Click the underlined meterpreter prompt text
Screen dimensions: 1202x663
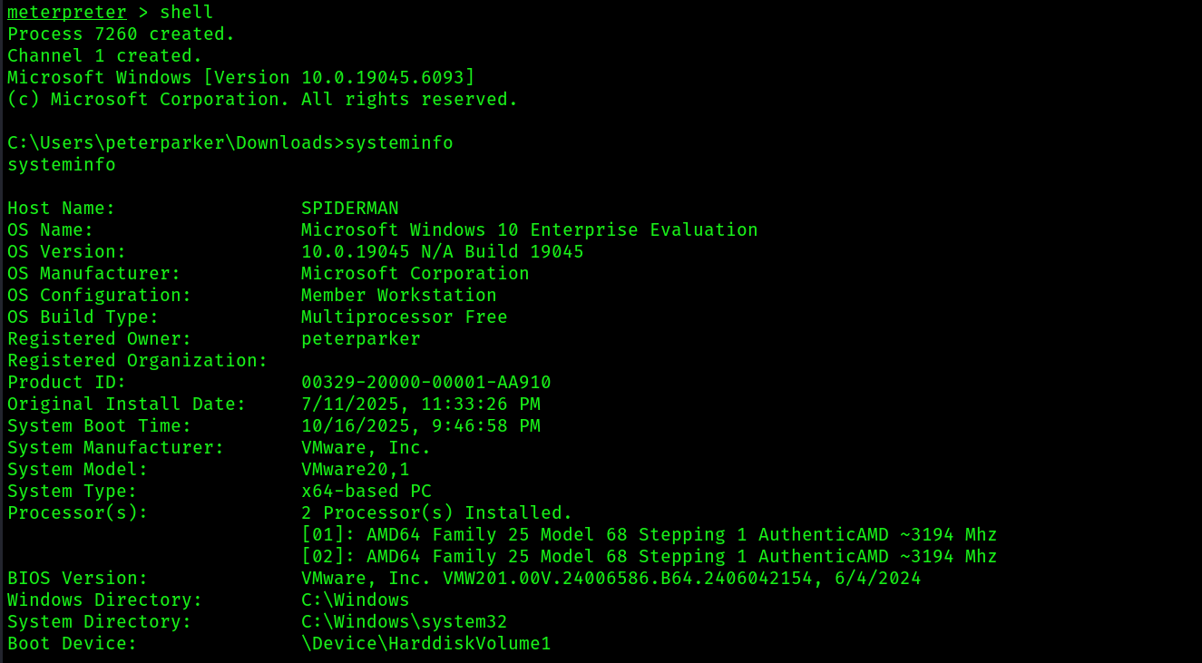pos(67,13)
